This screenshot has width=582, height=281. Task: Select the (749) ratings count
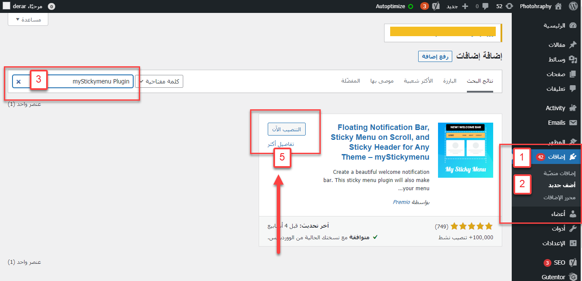click(x=441, y=226)
